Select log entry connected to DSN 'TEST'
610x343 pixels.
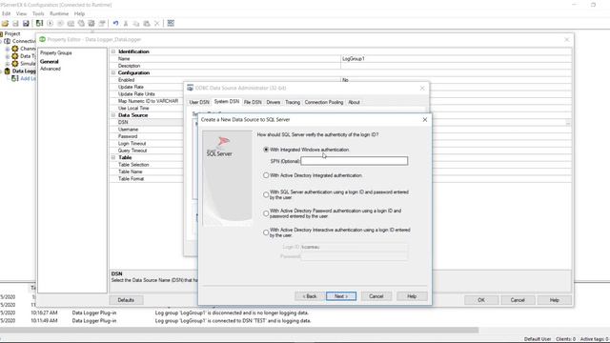click(233, 321)
